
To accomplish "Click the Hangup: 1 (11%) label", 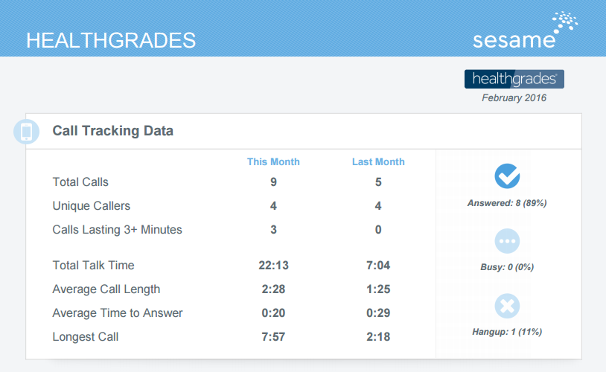I will point(507,332).
